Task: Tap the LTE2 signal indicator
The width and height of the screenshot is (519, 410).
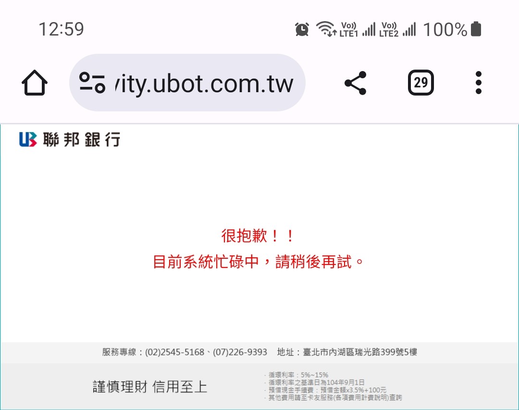Action: click(397, 29)
